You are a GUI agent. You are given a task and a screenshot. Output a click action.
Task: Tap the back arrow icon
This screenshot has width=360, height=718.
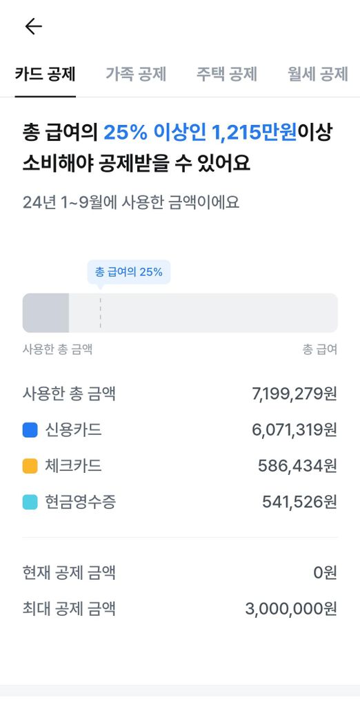click(33, 26)
